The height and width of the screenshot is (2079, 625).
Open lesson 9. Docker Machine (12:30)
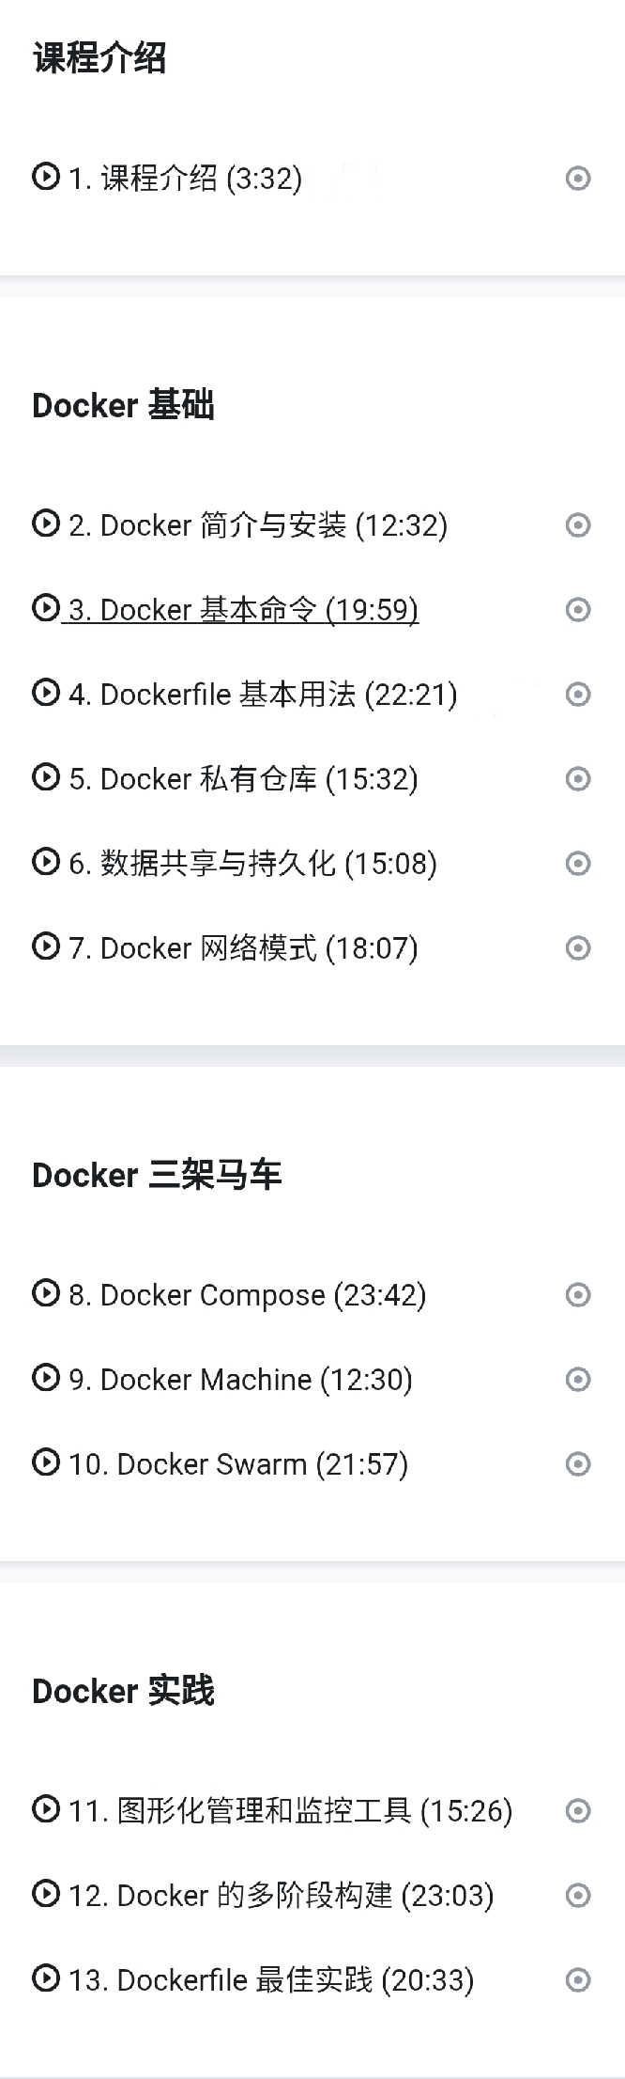click(240, 1379)
